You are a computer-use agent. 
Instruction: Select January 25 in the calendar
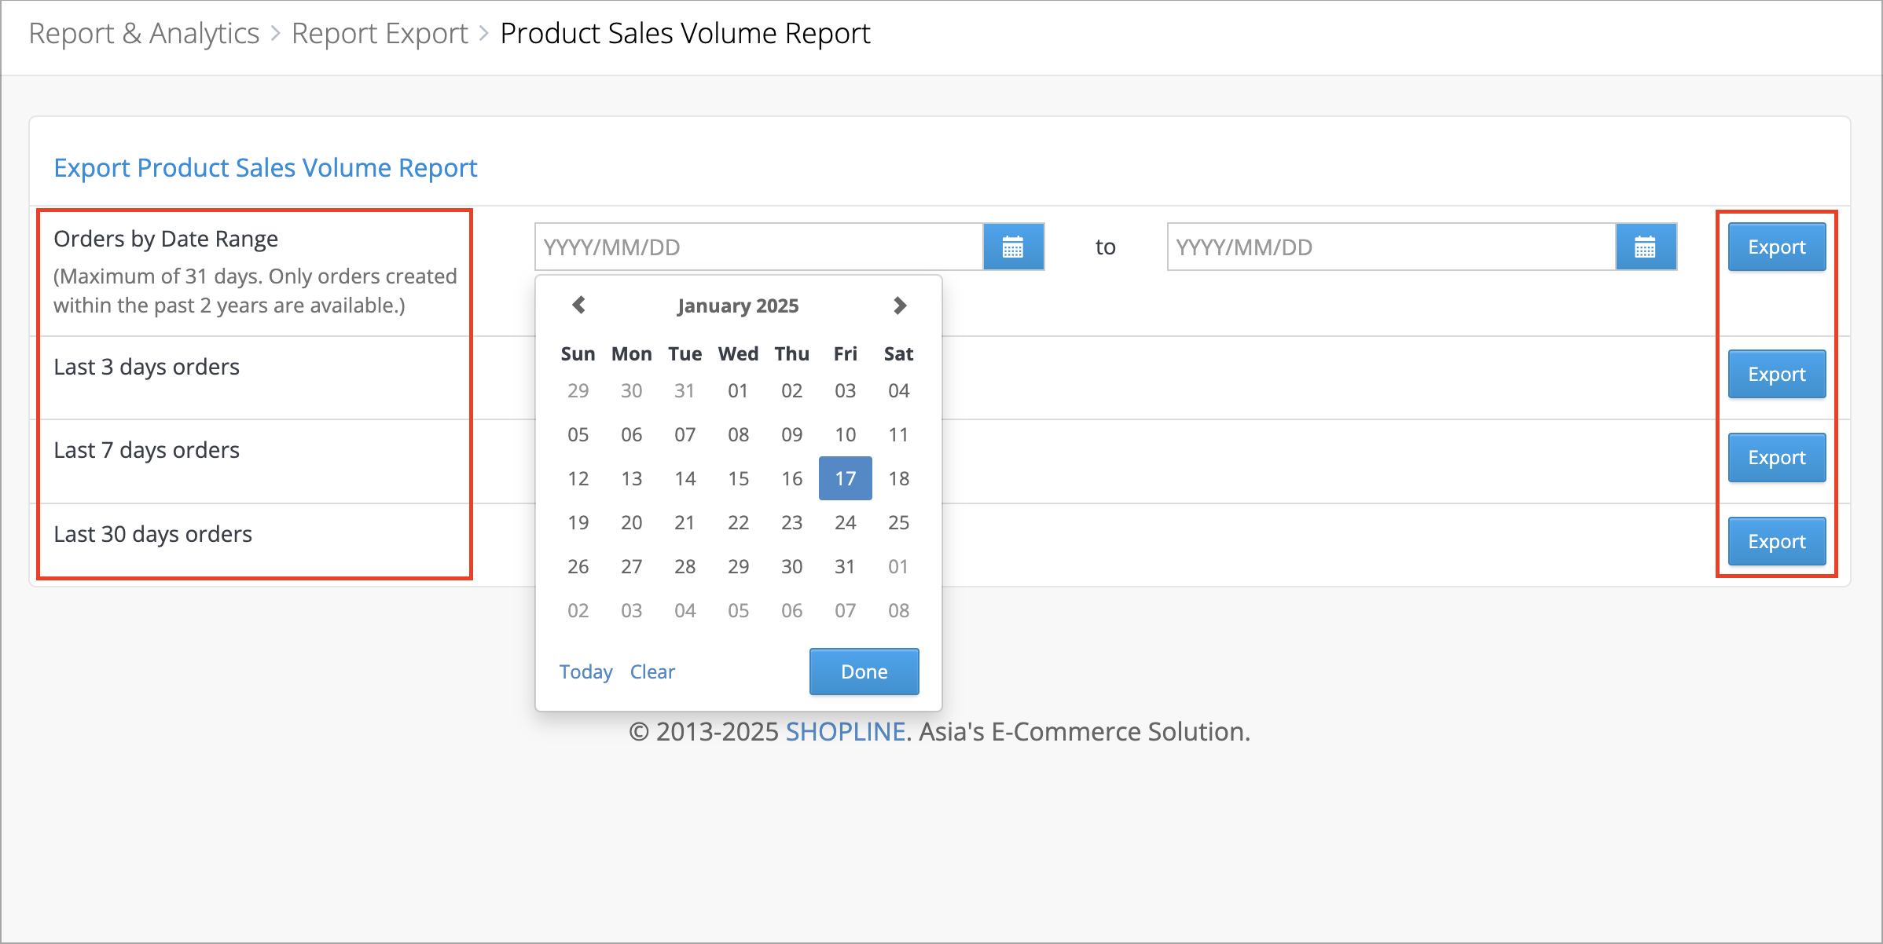(x=899, y=522)
